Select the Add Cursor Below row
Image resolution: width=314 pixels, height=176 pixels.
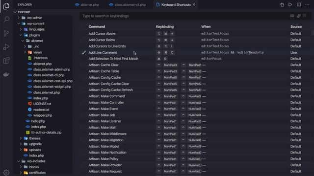click(195, 40)
